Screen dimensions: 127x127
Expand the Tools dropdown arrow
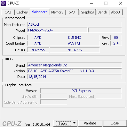tap(75, 123)
